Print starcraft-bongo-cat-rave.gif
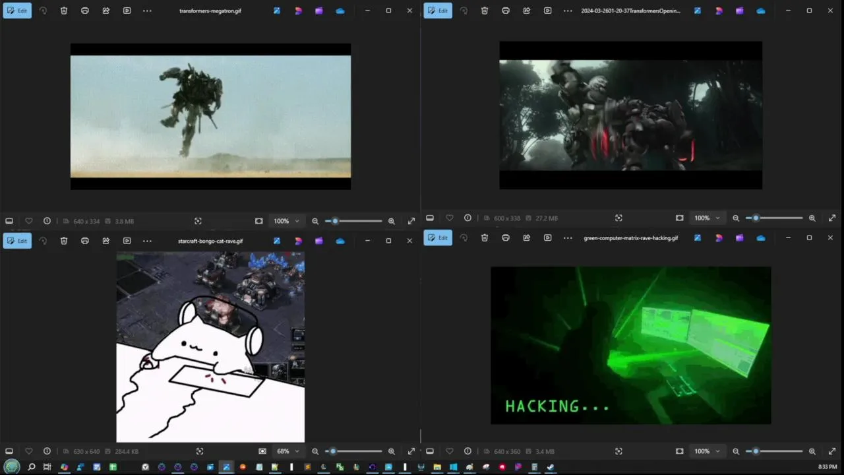Viewport: 844px width, 475px height. coord(85,241)
